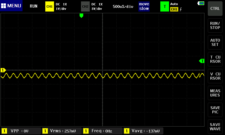Click the VPP measurement readout

[21, 131]
